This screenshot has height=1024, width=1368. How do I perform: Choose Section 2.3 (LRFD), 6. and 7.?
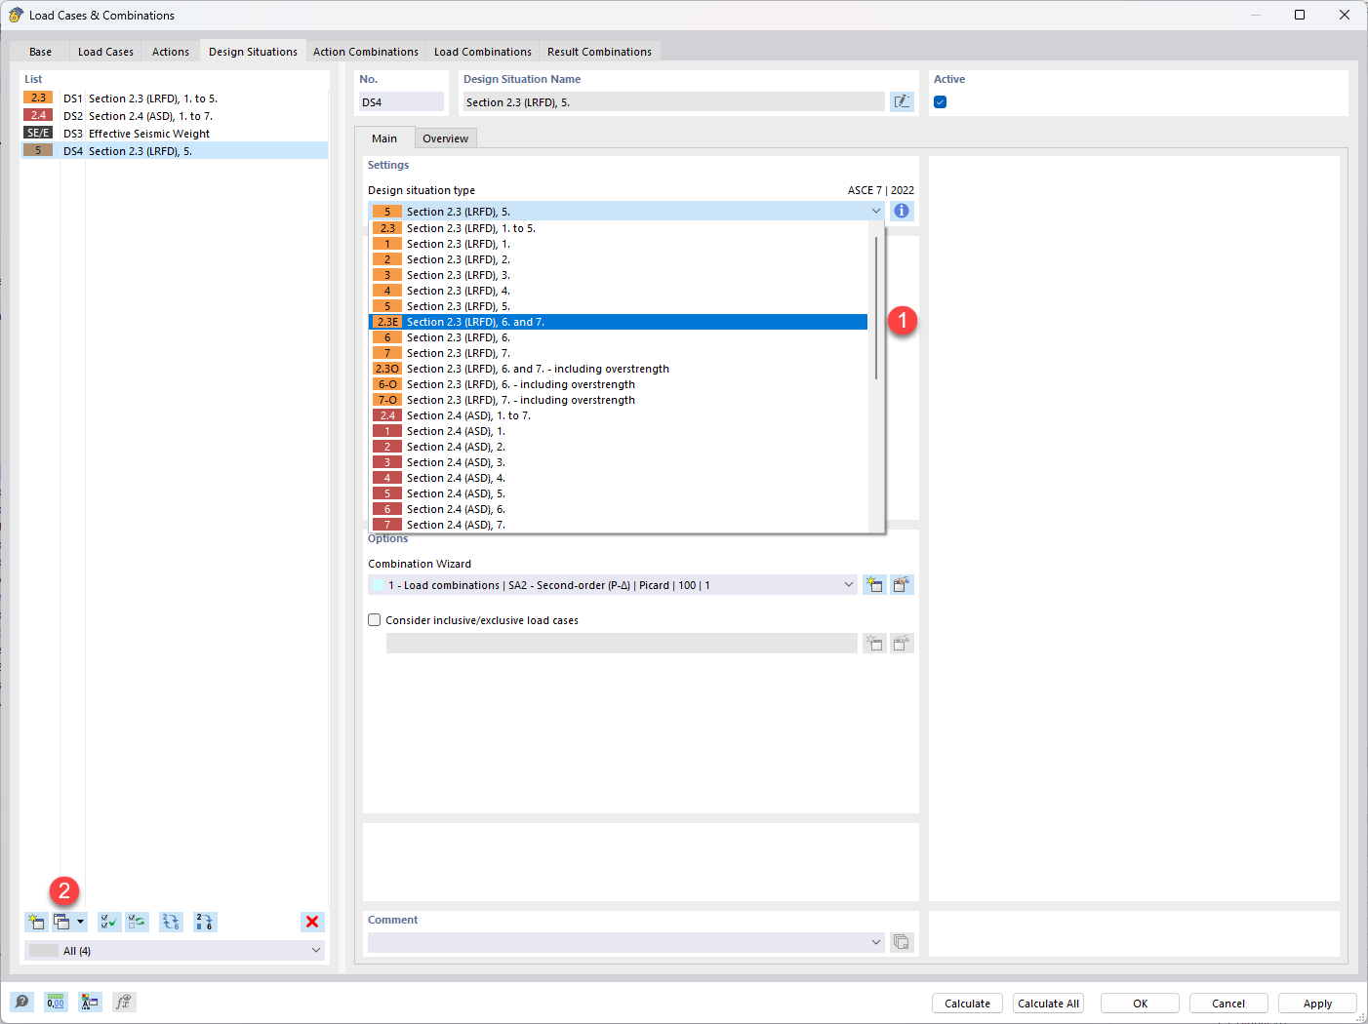point(619,322)
